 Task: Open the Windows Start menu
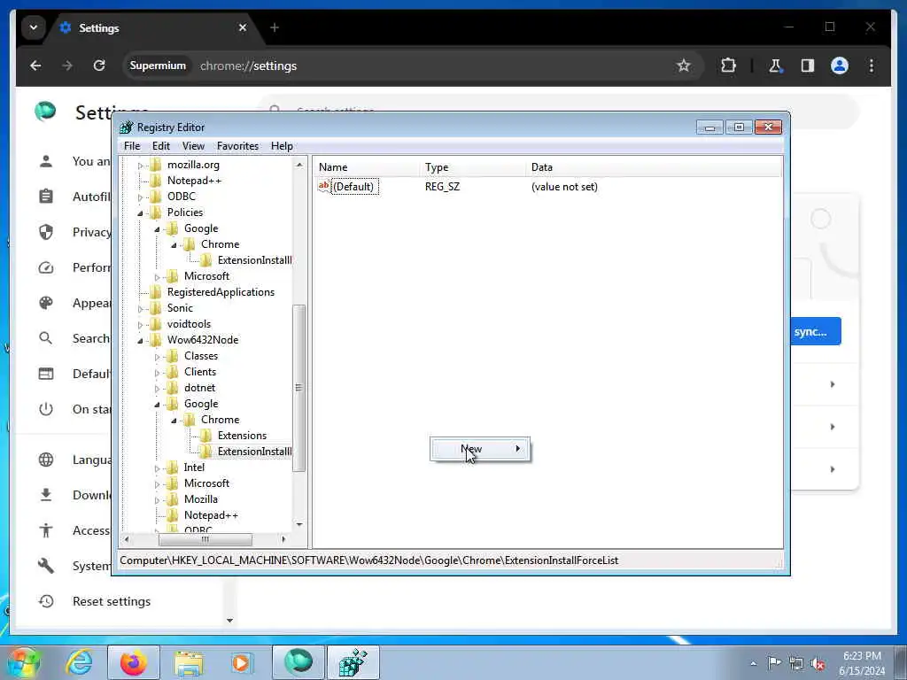pos(23,662)
